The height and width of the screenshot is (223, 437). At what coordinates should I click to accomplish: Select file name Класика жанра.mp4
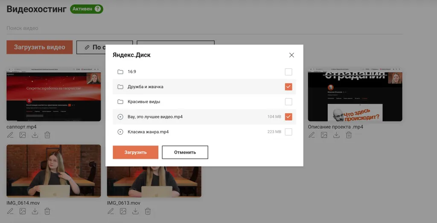pos(148,132)
